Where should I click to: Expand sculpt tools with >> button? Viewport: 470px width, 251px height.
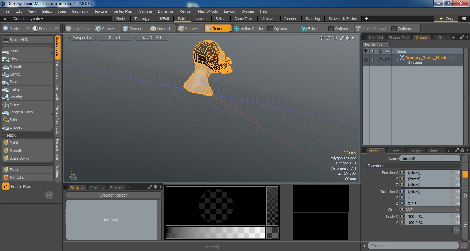[x=49, y=195]
